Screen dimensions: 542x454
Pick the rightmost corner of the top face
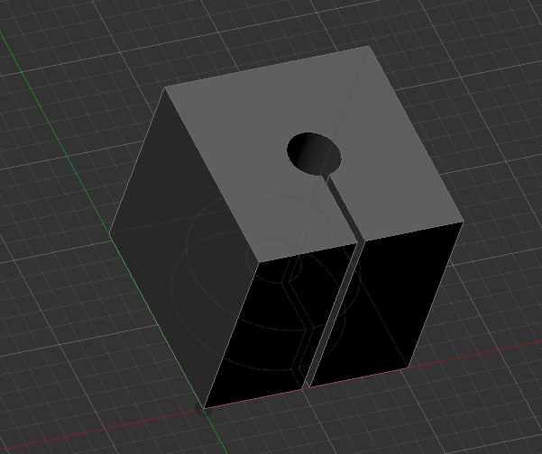pyautogui.click(x=464, y=222)
